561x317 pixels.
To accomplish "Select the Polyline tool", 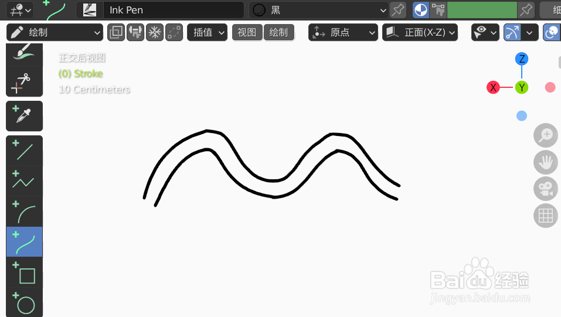I will point(25,181).
